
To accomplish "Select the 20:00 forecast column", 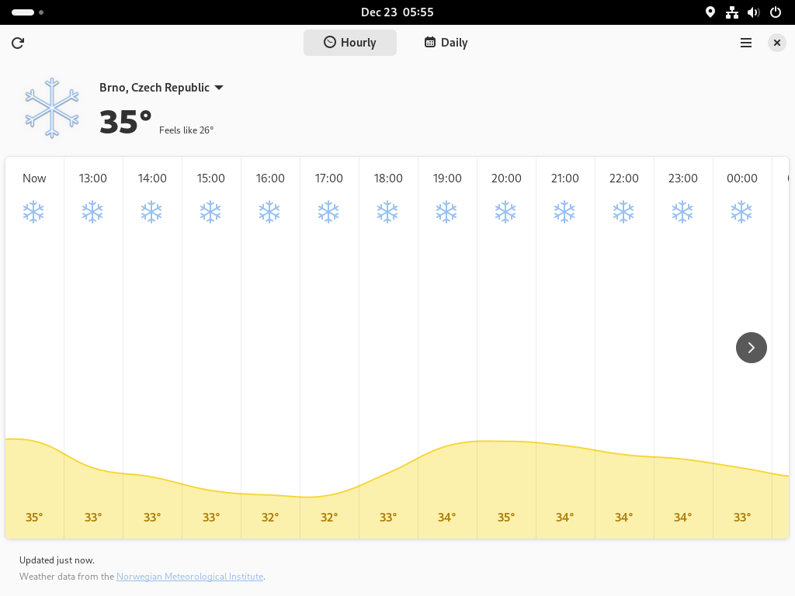I will tap(506, 348).
